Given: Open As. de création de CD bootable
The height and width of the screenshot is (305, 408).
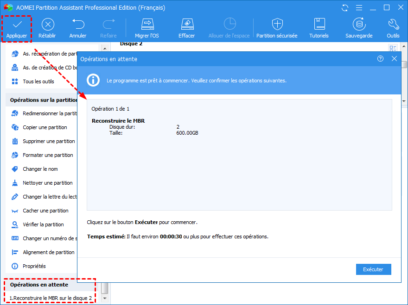Looking at the screenshot, I should point(45,68).
